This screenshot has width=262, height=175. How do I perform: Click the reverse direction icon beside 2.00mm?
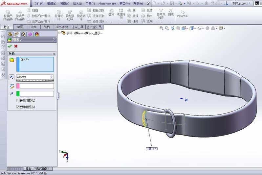(11, 77)
